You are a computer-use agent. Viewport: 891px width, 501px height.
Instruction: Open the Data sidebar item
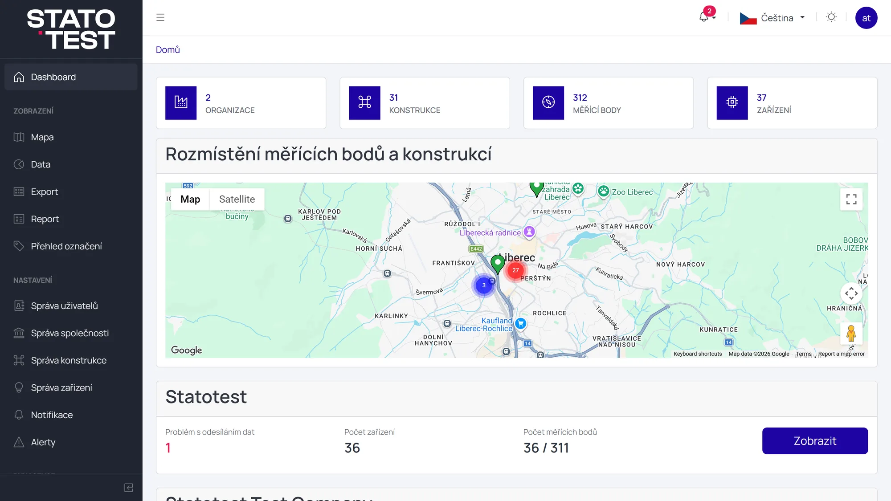pyautogui.click(x=71, y=164)
